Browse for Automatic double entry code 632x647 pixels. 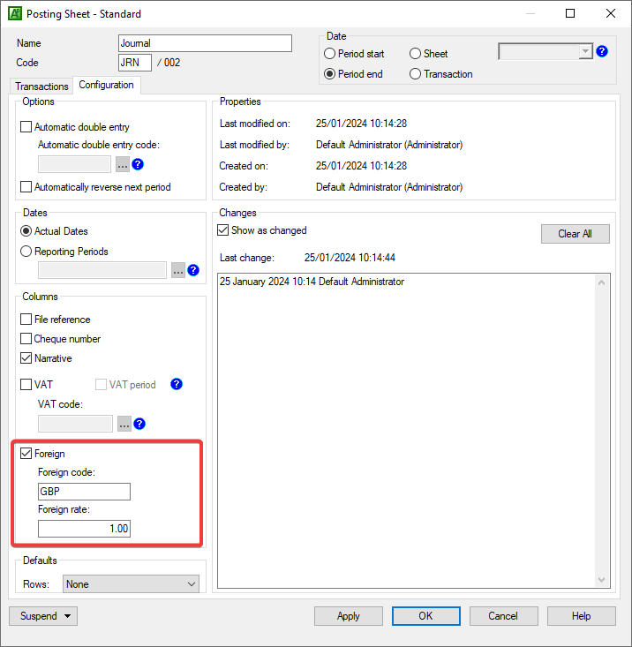(123, 164)
